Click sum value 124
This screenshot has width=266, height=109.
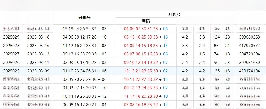pyautogui.click(x=216, y=37)
